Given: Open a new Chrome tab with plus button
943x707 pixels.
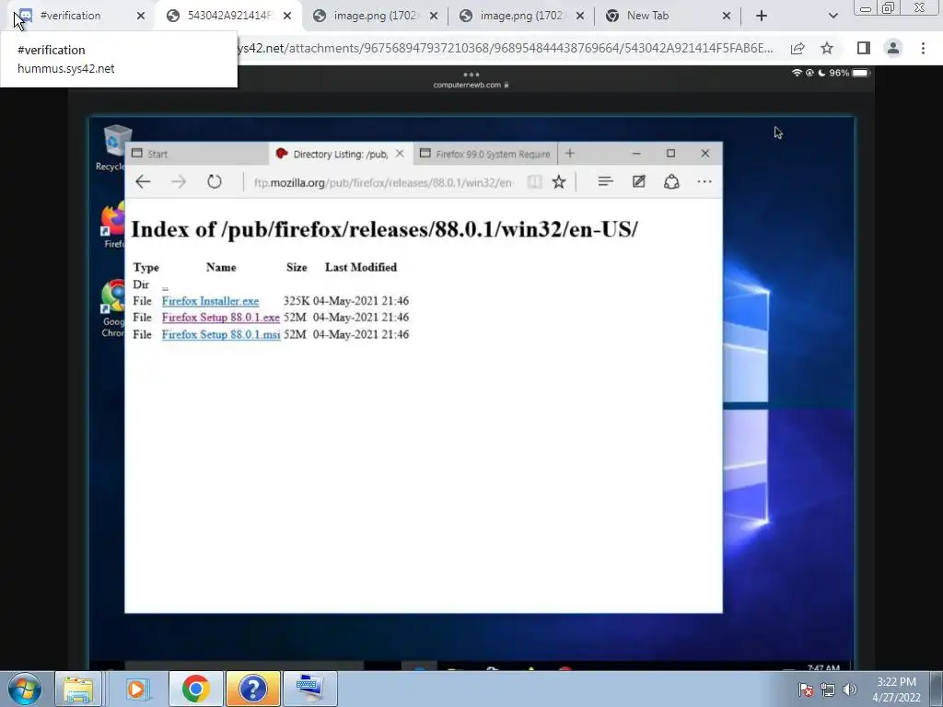Looking at the screenshot, I should click(762, 17).
